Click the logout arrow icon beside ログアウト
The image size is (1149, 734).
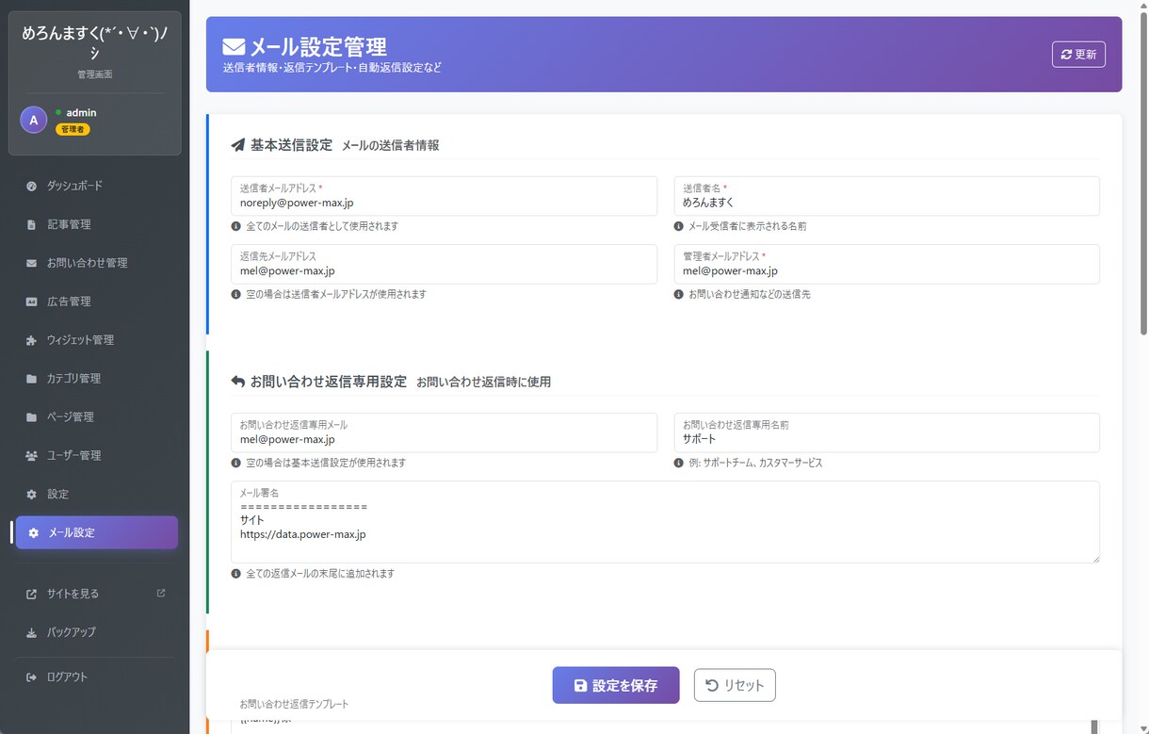31,677
